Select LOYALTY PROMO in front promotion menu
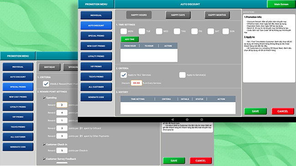 tap(96, 56)
